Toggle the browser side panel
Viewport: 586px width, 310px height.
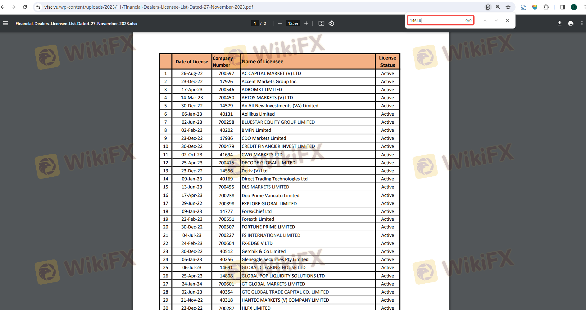(x=562, y=7)
